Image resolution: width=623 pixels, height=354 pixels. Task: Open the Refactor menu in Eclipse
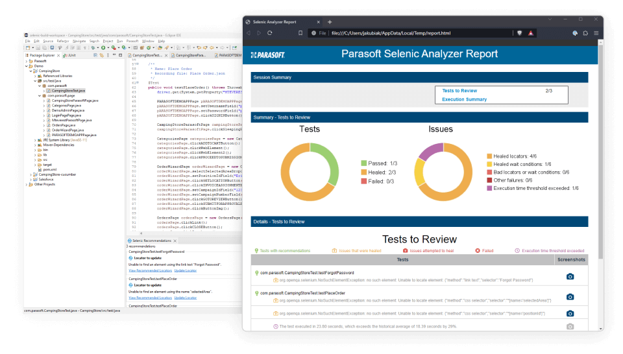tap(63, 41)
